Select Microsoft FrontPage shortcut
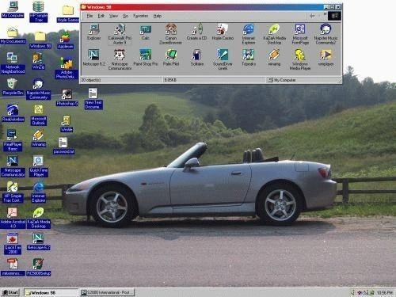This screenshot has width=396, height=297. [300, 34]
